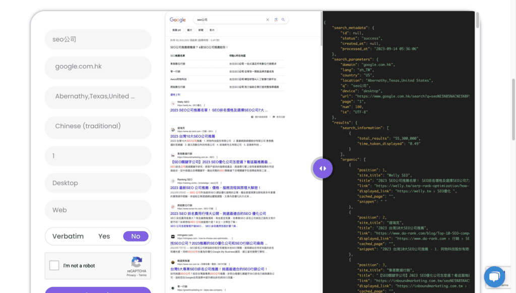Open the 2023 最新SEO 公司推薦 result link
The image size is (516, 293).
[x=216, y=188]
